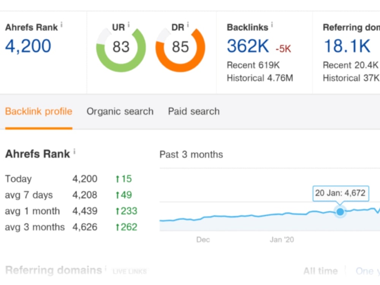The image size is (380, 285).
Task: Switch to Organic search tab
Action: coord(120,111)
